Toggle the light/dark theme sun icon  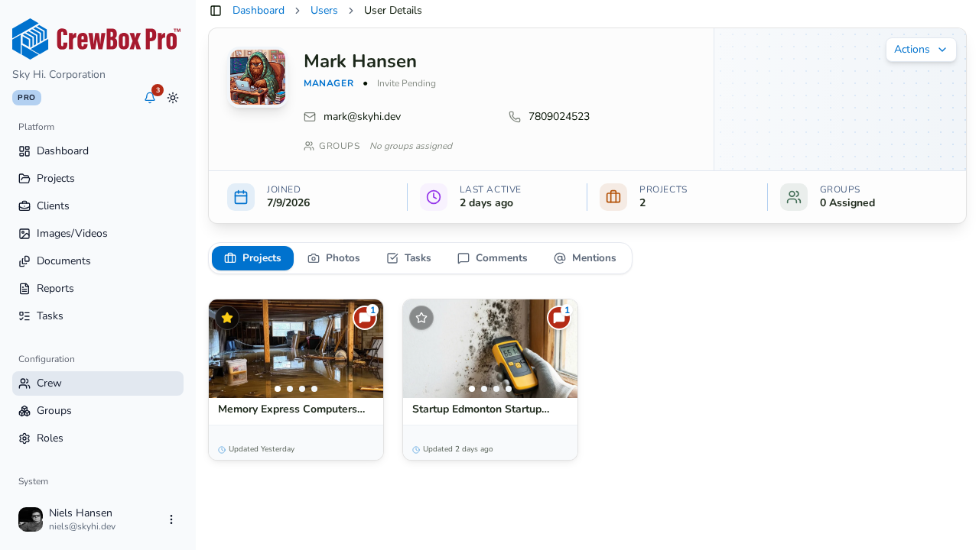173,98
